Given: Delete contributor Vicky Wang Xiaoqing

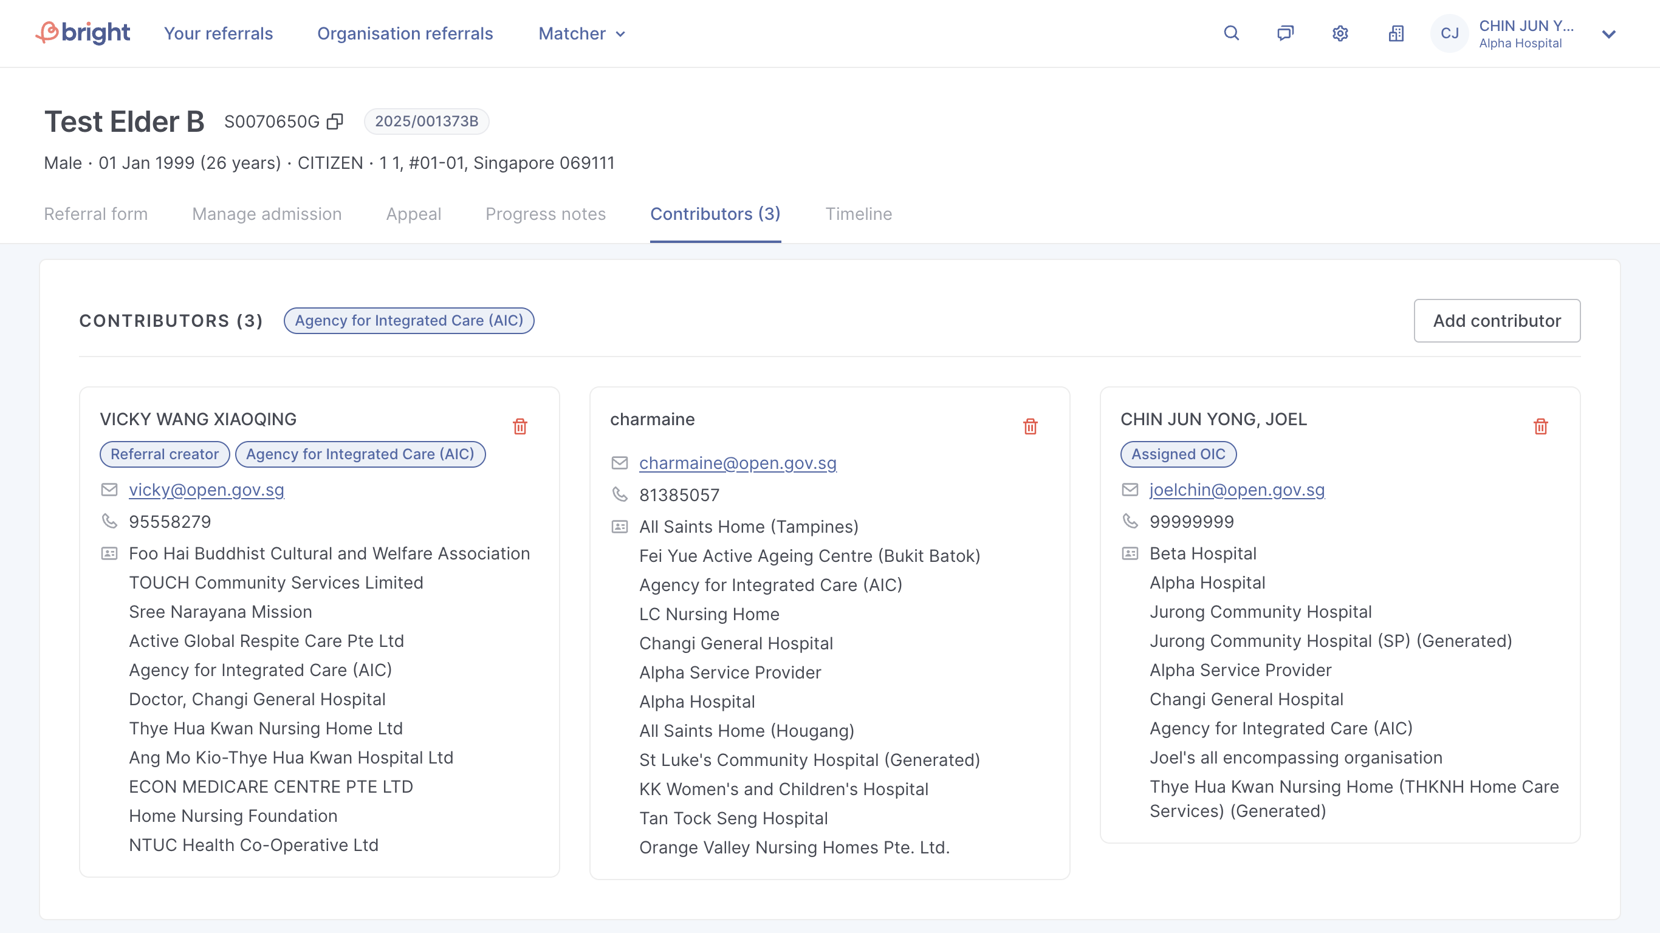Looking at the screenshot, I should coord(520,426).
